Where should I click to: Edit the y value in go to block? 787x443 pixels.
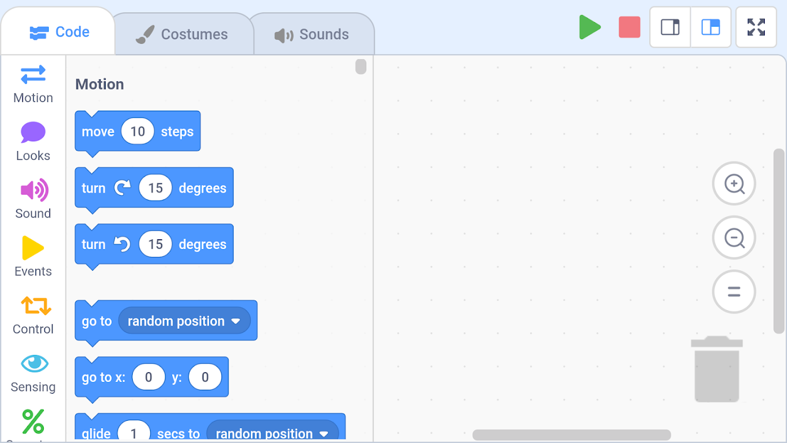(205, 377)
